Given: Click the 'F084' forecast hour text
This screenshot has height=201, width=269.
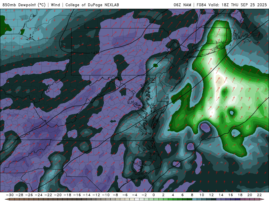Looking at the screenshot, I should (x=201, y=5).
